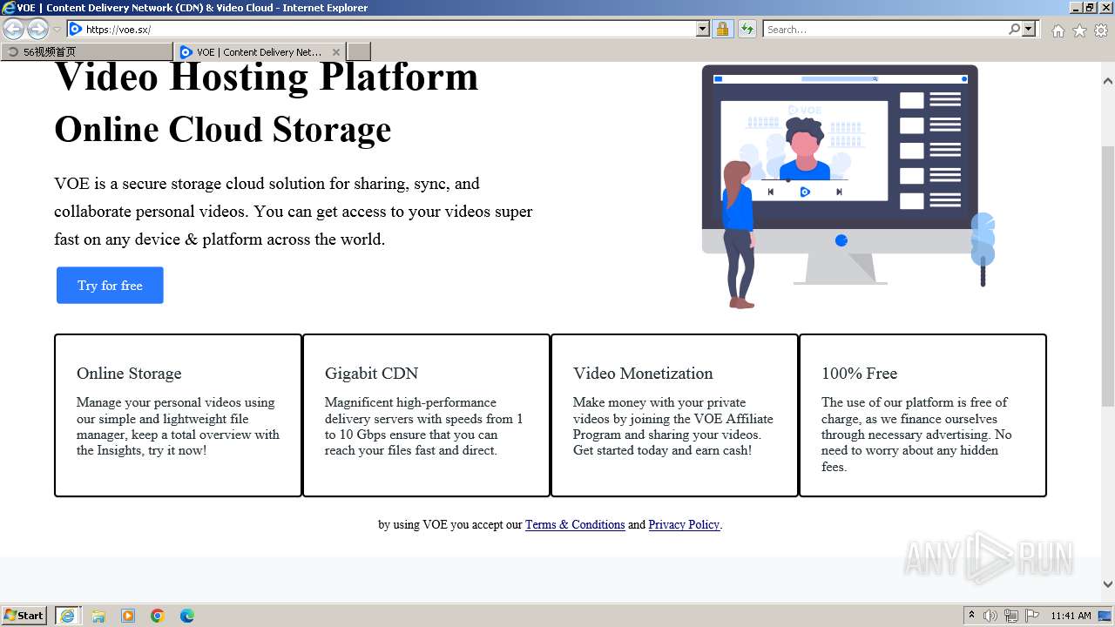Open the Tools gear icon
This screenshot has width=1115, height=627.
pyautogui.click(x=1101, y=30)
